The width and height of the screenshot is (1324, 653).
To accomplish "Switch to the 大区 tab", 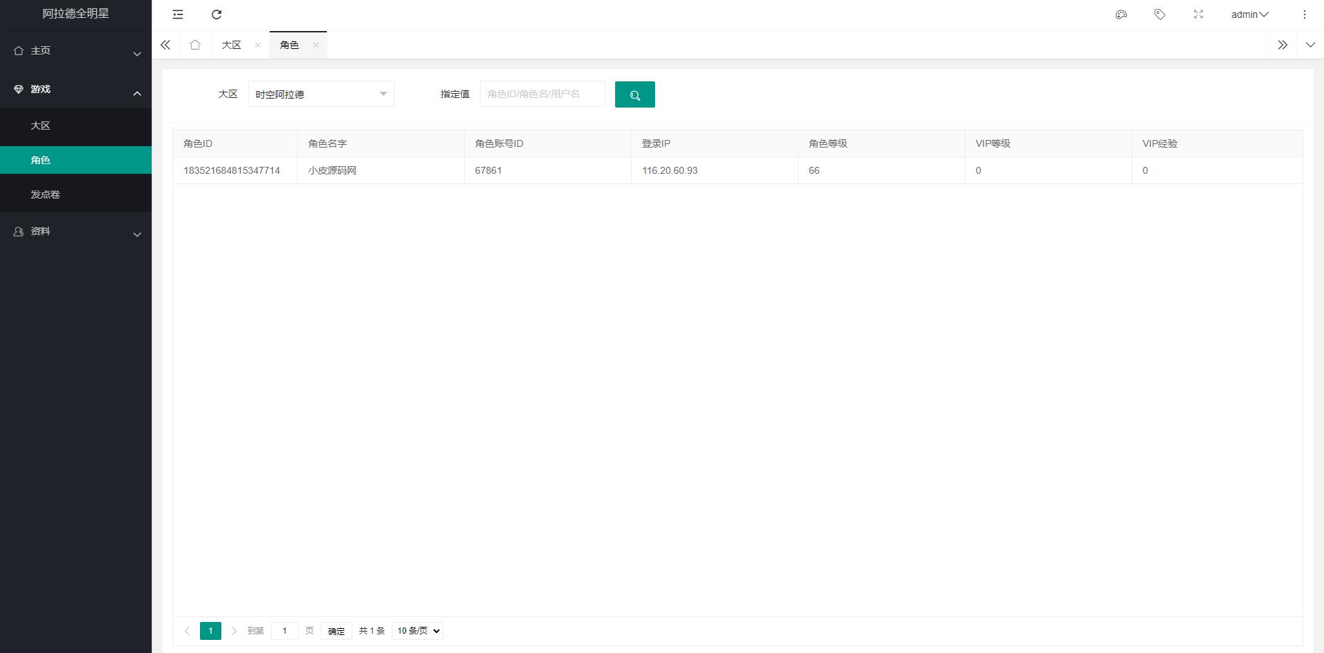I will click(x=232, y=44).
